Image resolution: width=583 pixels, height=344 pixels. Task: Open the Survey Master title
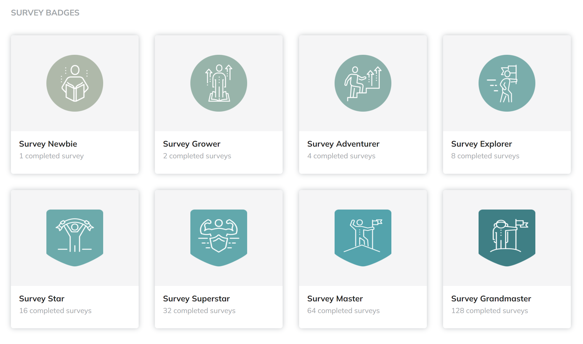pos(335,299)
